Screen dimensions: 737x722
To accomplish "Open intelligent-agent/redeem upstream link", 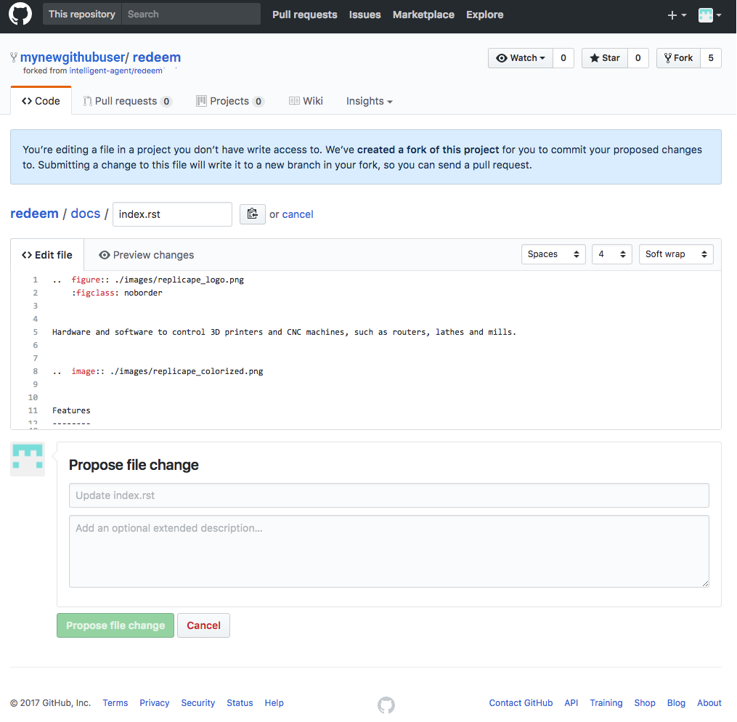I will coord(115,70).
